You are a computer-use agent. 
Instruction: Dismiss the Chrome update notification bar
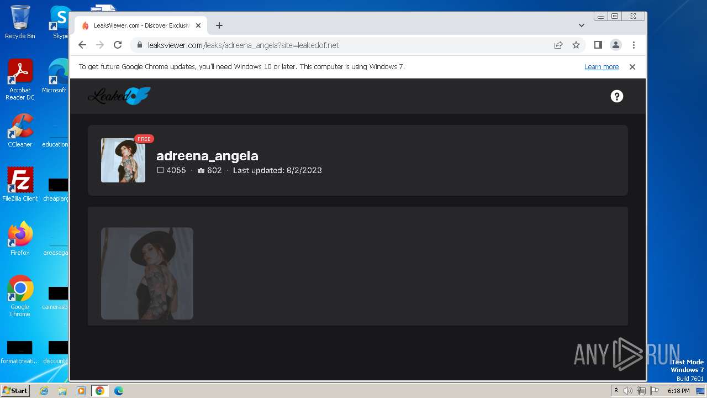click(632, 67)
